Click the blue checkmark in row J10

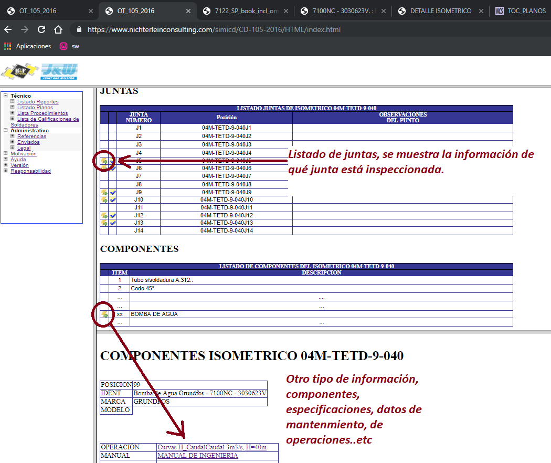tap(112, 200)
